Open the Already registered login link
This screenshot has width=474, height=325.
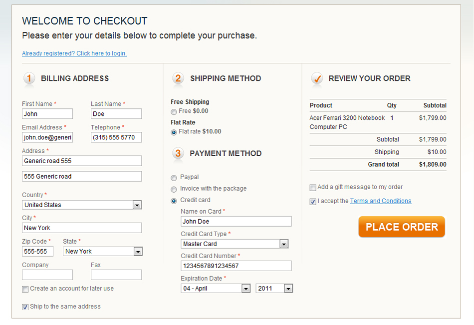click(74, 53)
